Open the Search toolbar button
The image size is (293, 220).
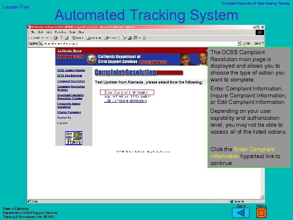click(x=78, y=38)
